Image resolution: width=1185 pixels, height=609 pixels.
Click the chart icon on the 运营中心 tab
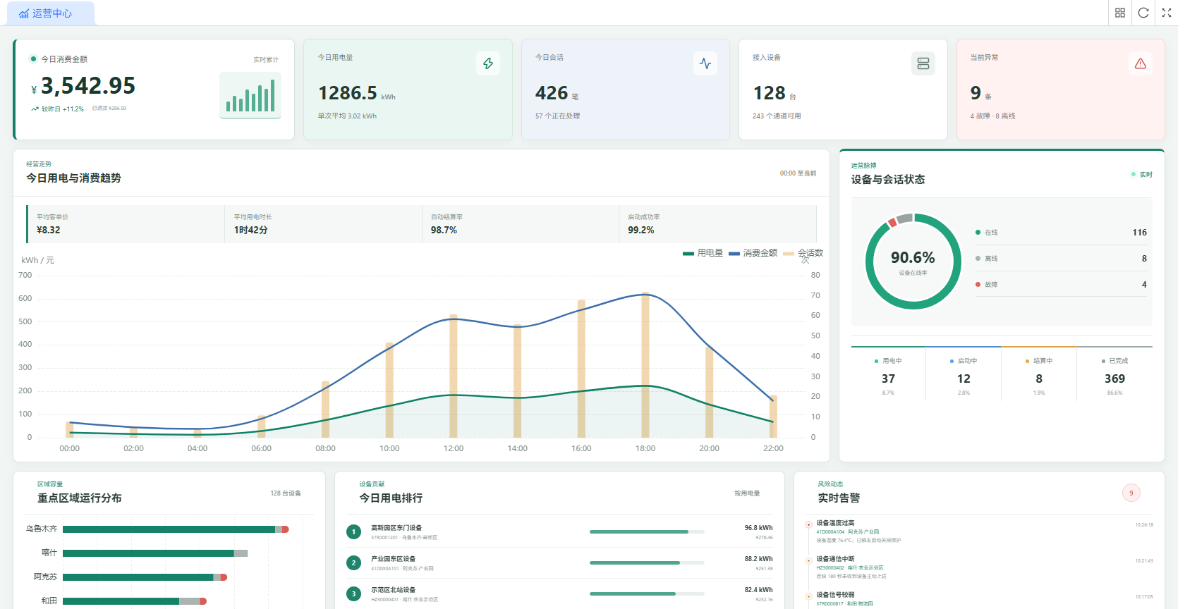tap(24, 13)
